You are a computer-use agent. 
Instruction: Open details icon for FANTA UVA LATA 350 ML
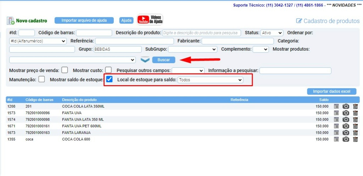pos(336,120)
